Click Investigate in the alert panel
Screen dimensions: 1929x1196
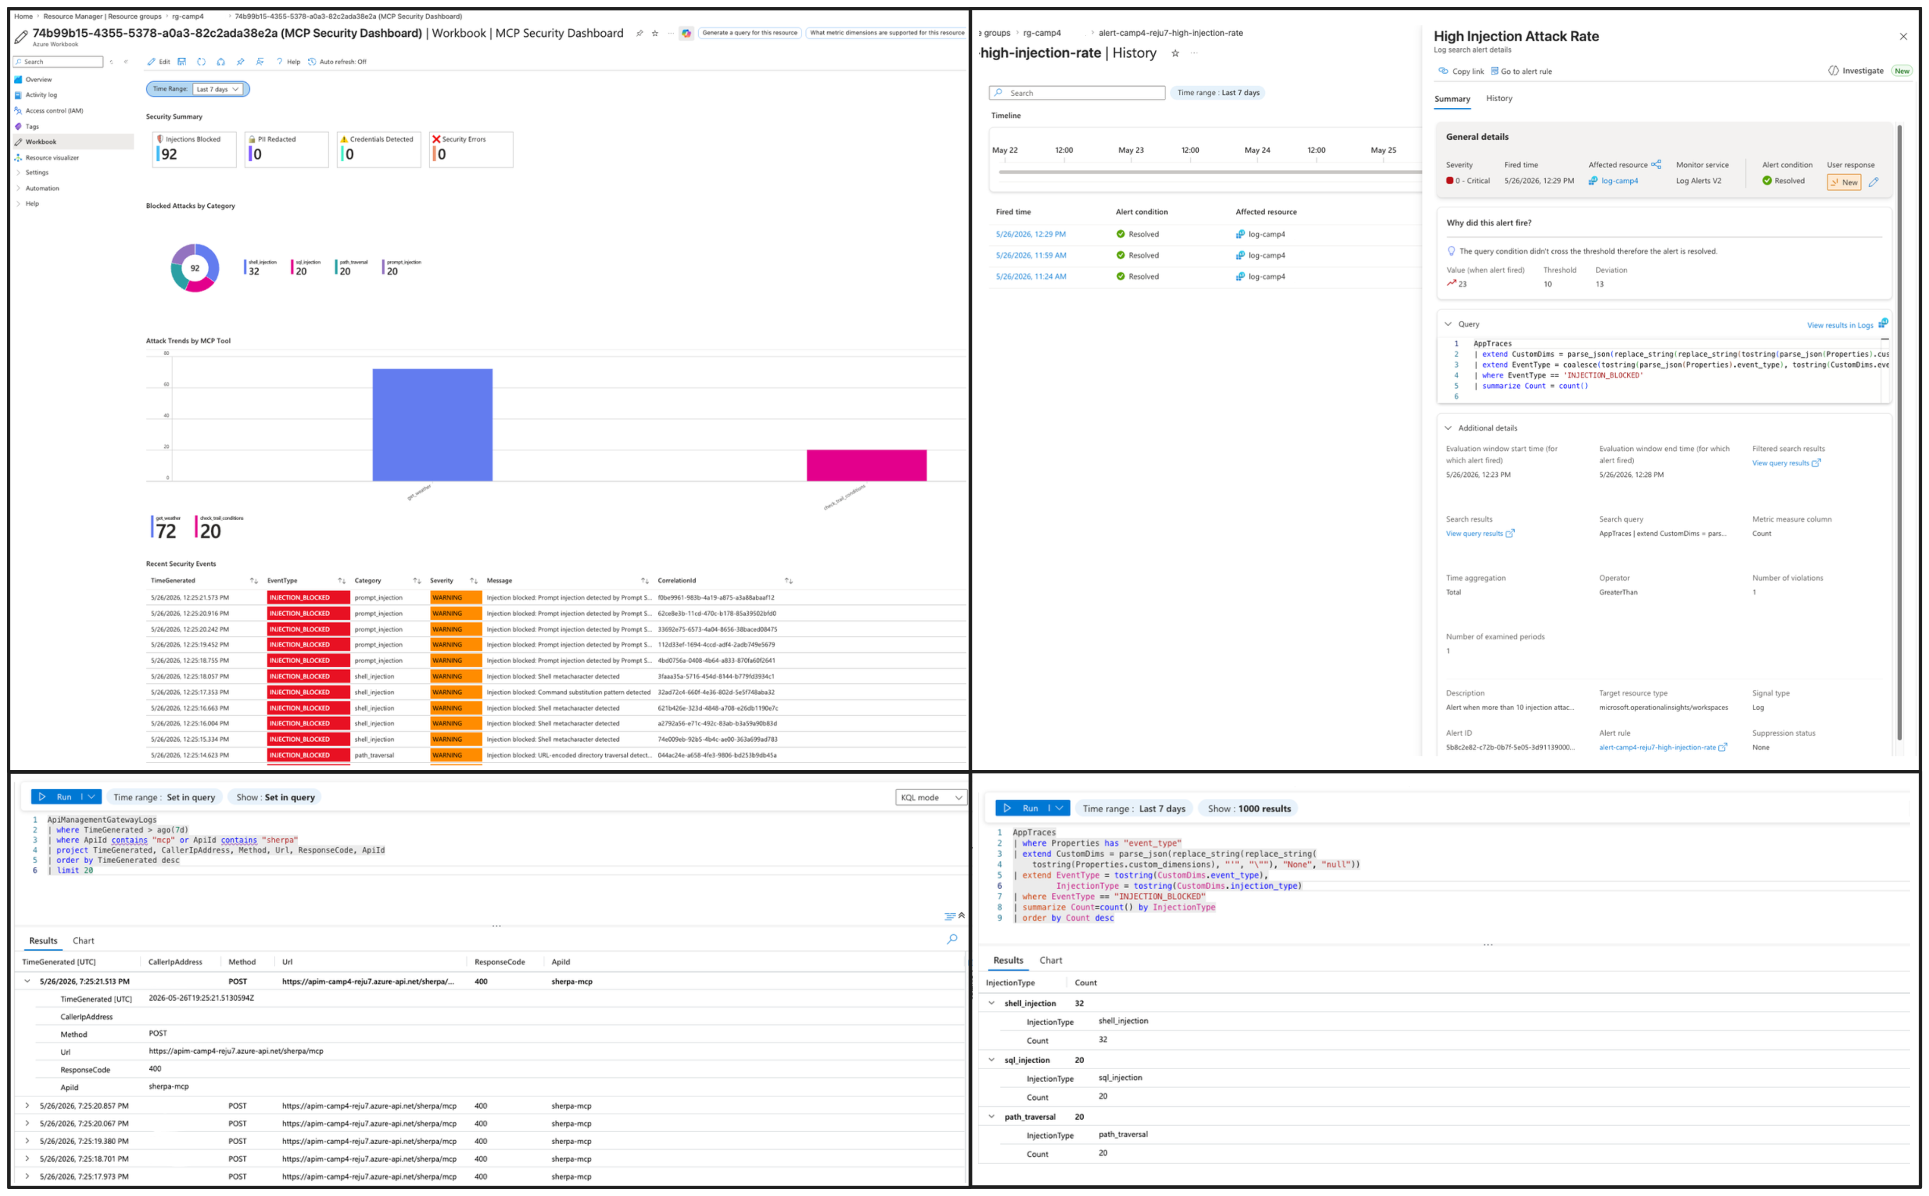1855,70
